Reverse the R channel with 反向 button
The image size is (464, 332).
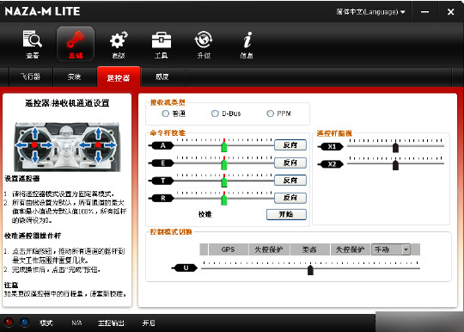290,198
